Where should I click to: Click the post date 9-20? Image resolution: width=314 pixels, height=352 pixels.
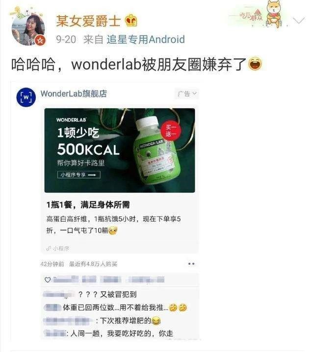66,39
